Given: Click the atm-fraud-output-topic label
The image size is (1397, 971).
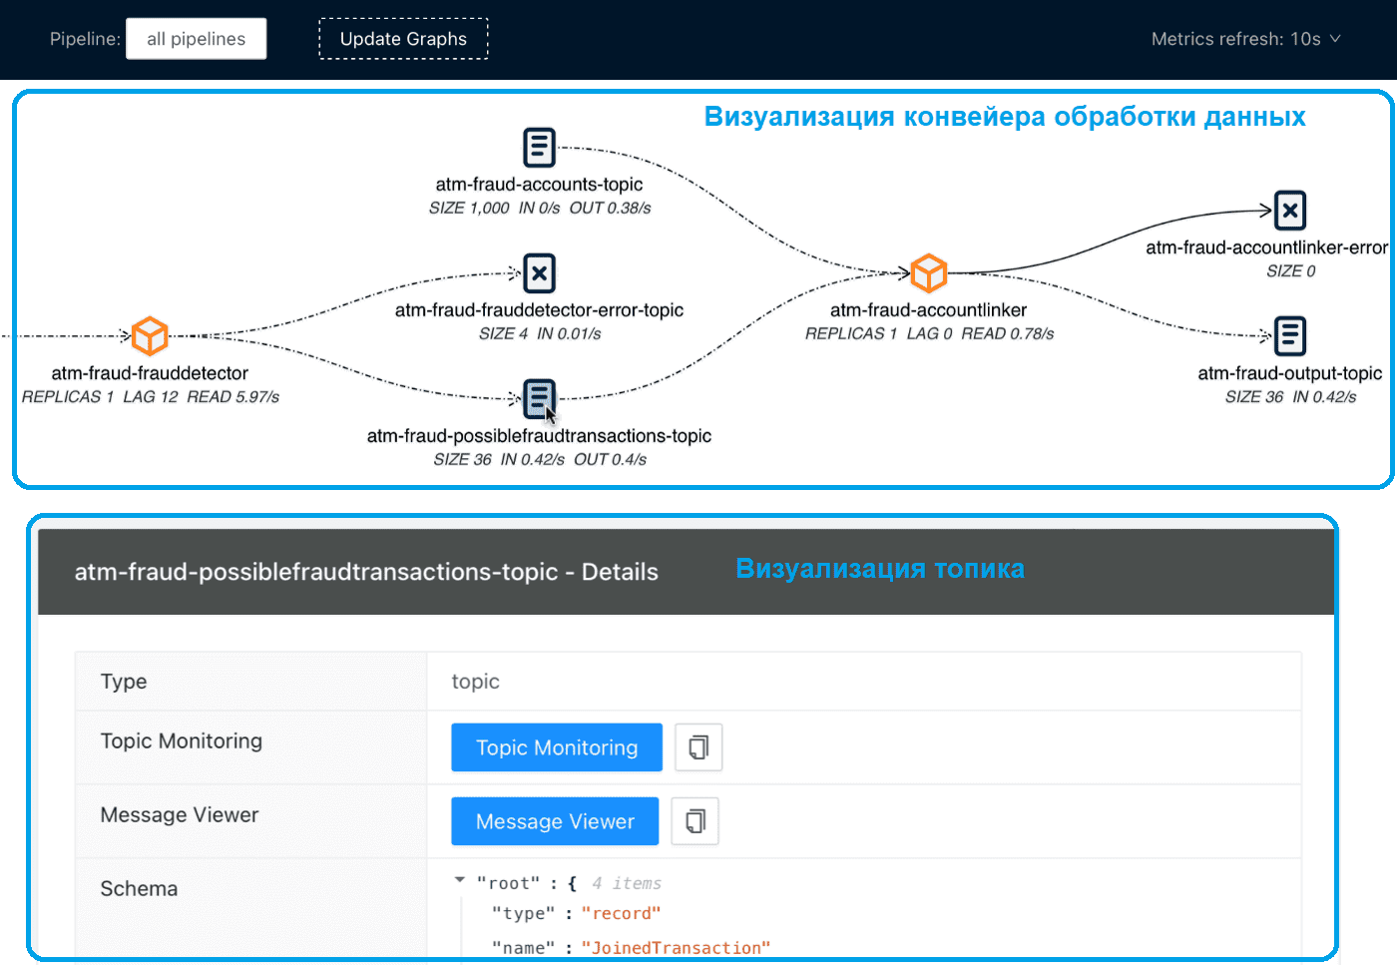Looking at the screenshot, I should (1289, 373).
